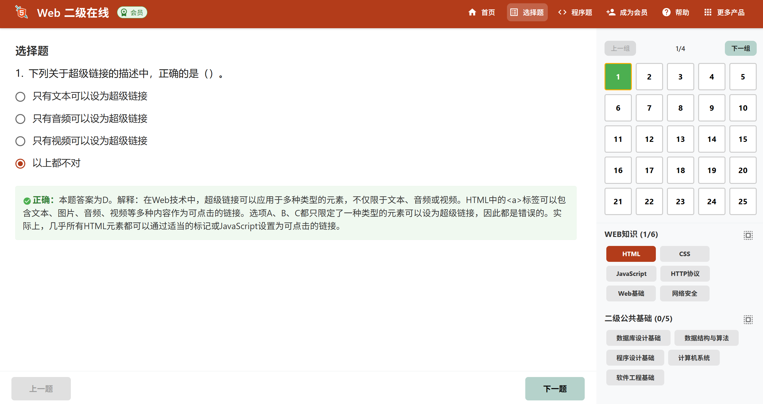Switch to the 选择题 tab
The width and height of the screenshot is (763, 404).
527,12
